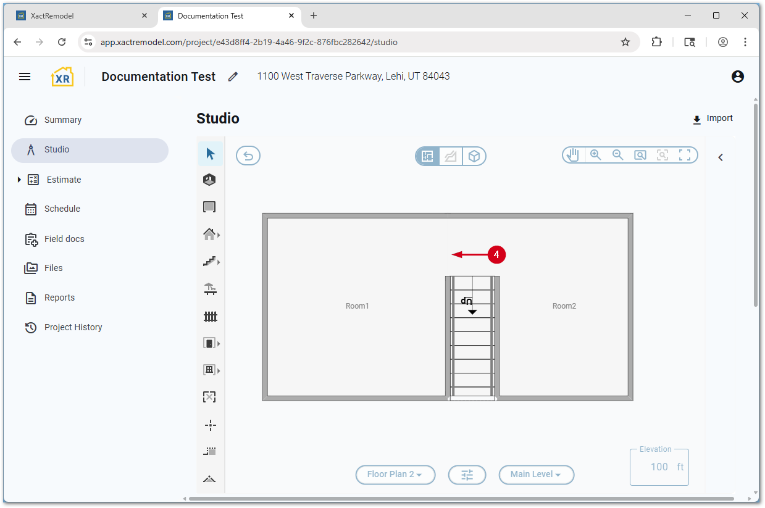Open the view settings sliders button

pyautogui.click(x=467, y=475)
